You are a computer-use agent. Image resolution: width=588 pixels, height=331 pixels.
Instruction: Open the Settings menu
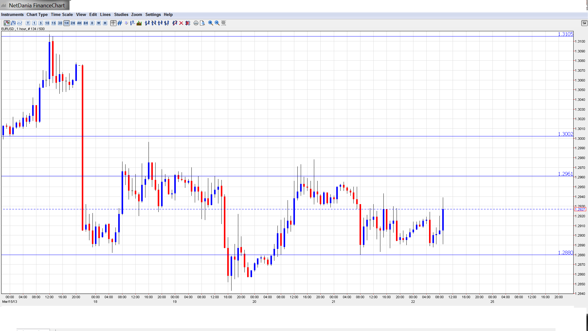(x=153, y=14)
